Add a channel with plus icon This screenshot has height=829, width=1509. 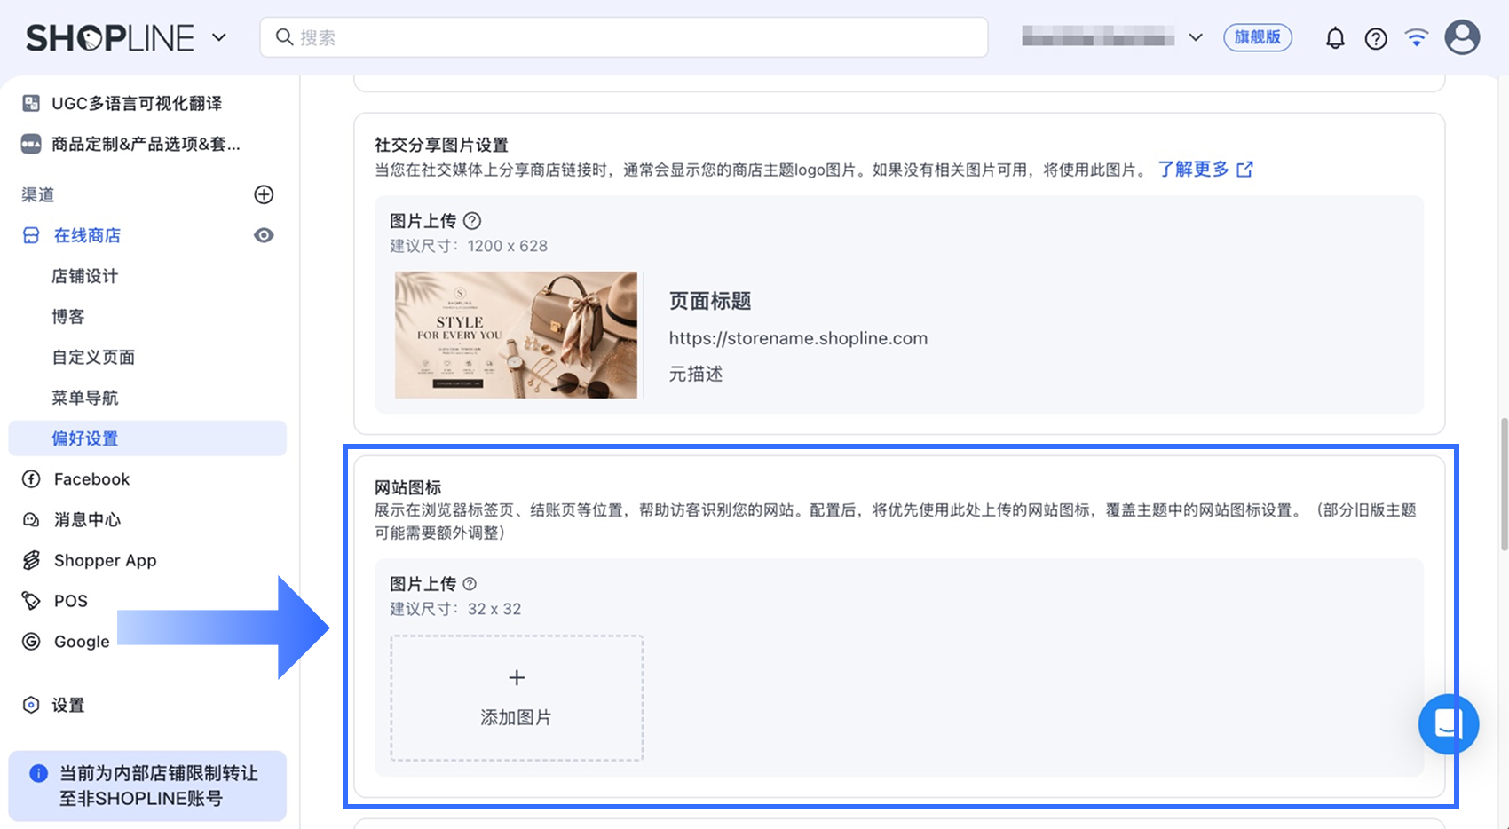point(264,194)
